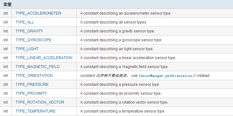Click the 常量 section header
Viewport: 233px width, 116px height.
click(8, 4)
